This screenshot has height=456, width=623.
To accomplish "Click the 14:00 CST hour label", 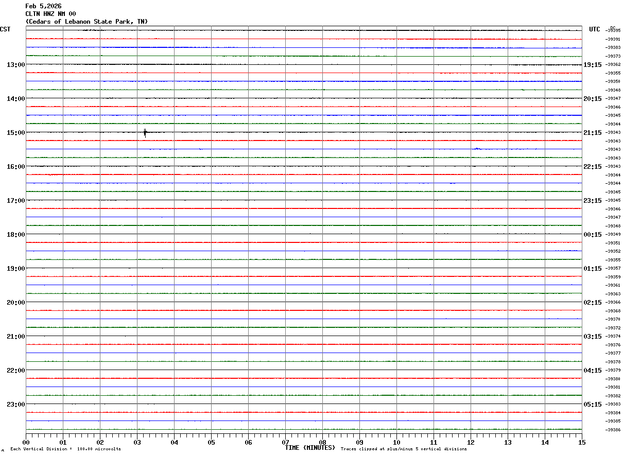I will pos(16,99).
